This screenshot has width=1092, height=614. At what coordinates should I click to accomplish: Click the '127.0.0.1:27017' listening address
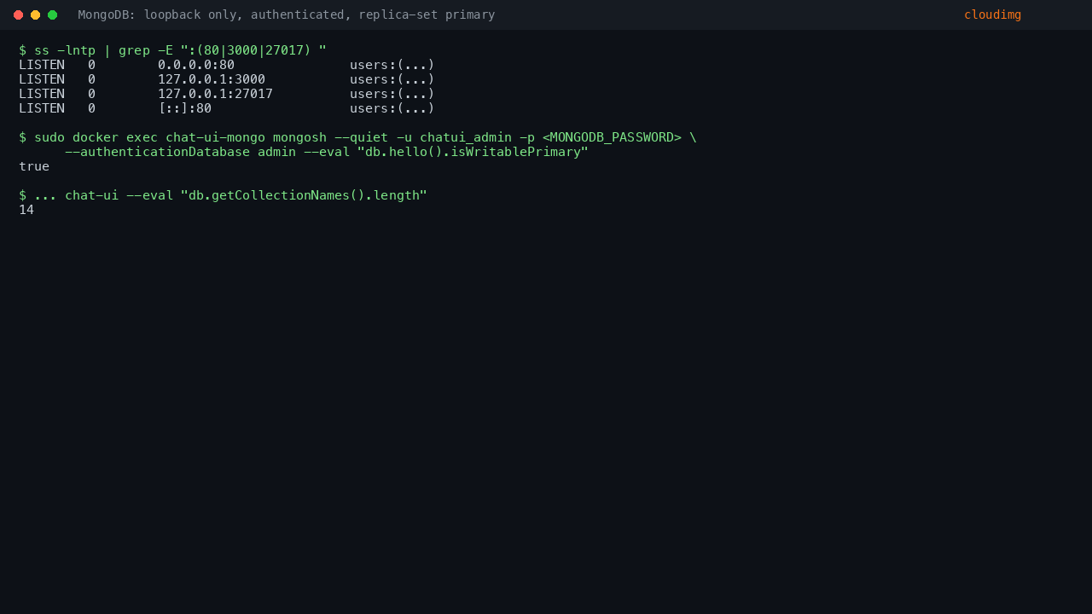tap(215, 94)
